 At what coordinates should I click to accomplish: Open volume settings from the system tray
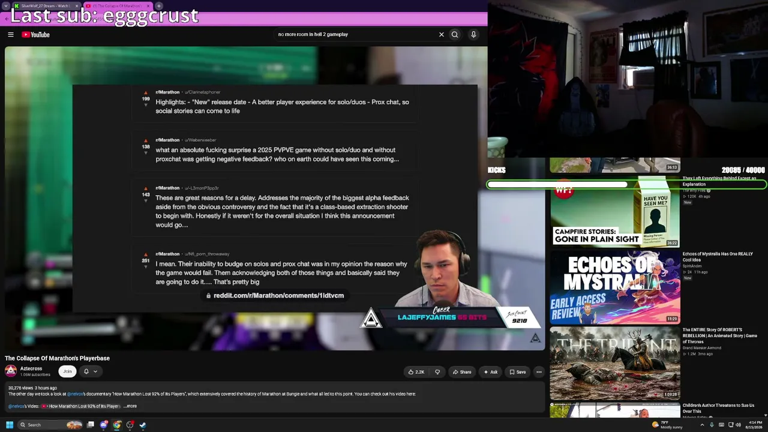pos(738,425)
